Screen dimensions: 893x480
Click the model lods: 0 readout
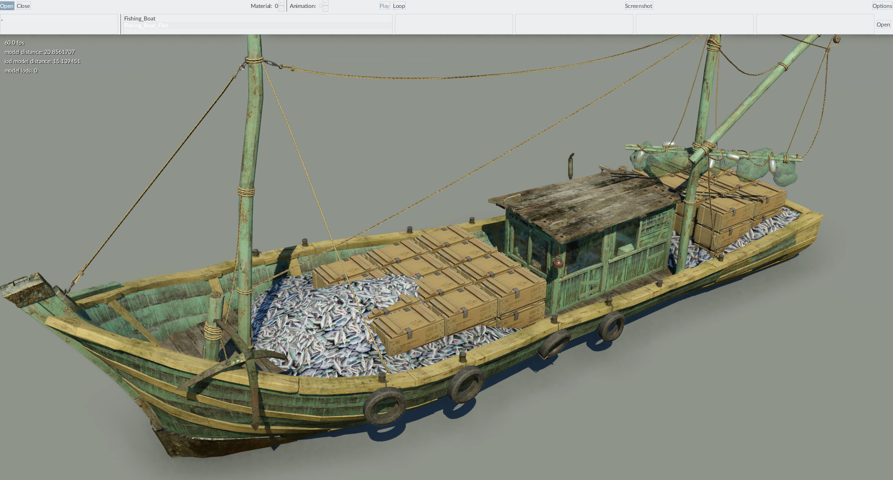pos(21,71)
